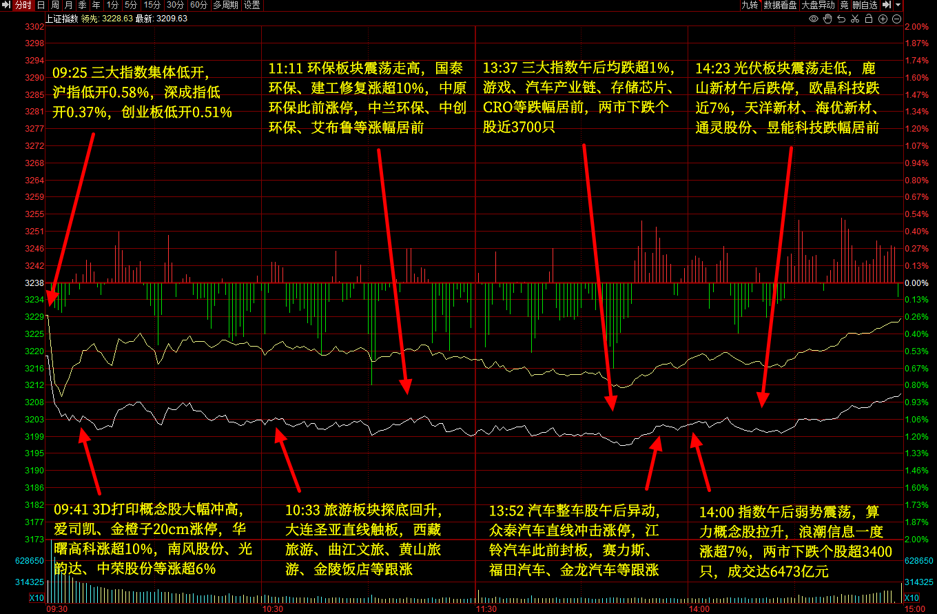Click the 删自选 button
Image resolution: width=937 pixels, height=614 pixels.
pyautogui.click(x=865, y=5)
